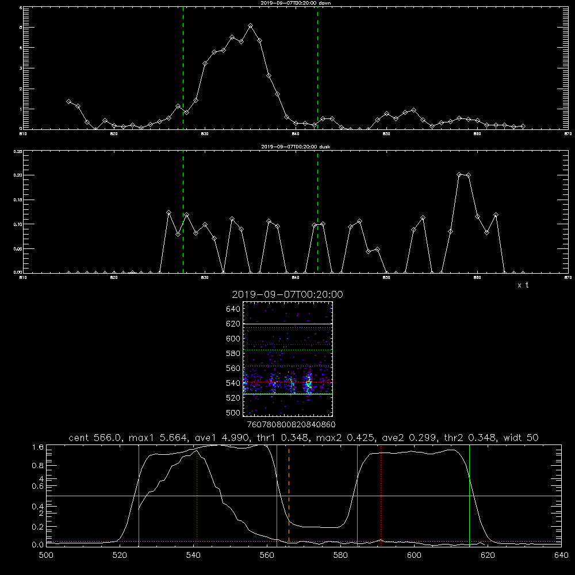The image size is (575, 575).
Task: Click the '620' y-axis label of the heatmap
Action: (x=233, y=324)
